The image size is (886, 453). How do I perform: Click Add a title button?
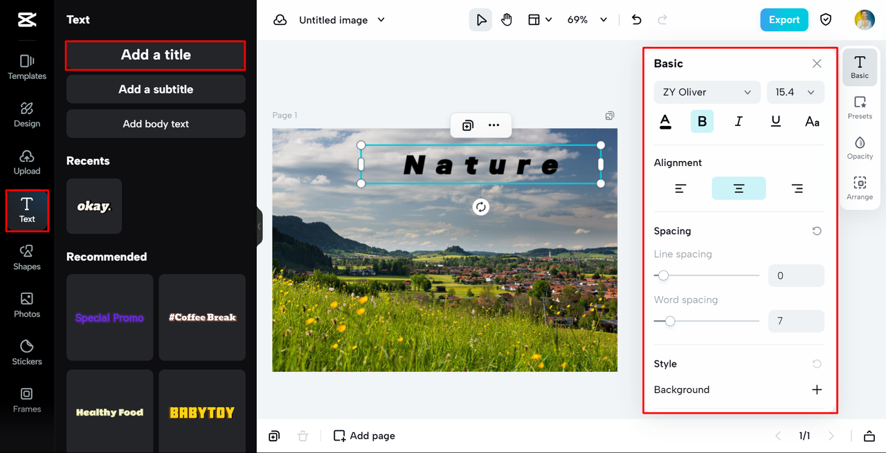point(156,55)
